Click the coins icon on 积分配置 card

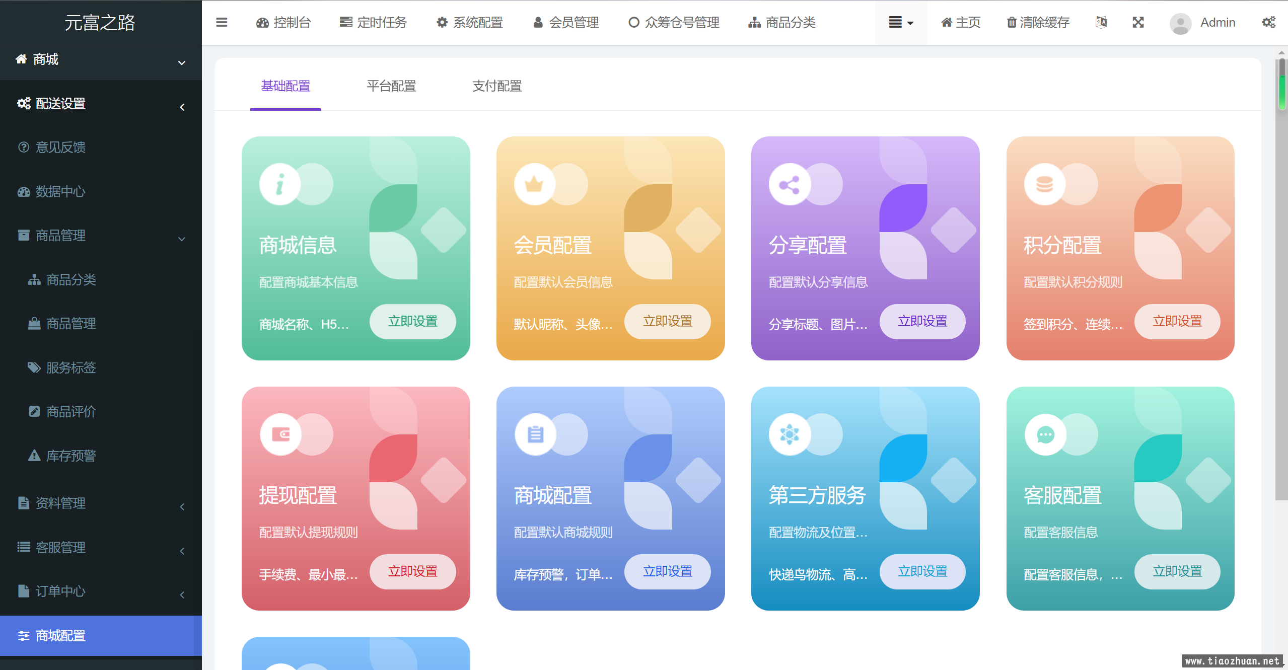click(1044, 184)
